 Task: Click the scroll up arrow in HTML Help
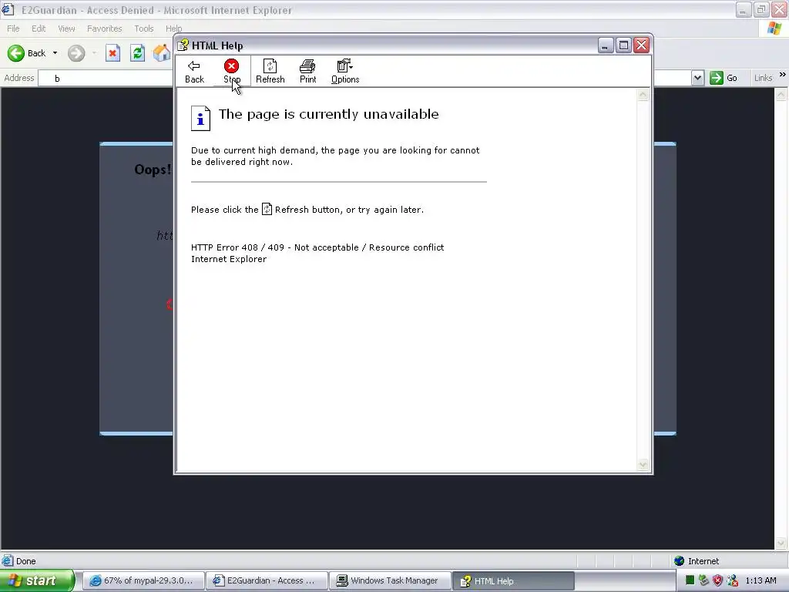tap(643, 95)
